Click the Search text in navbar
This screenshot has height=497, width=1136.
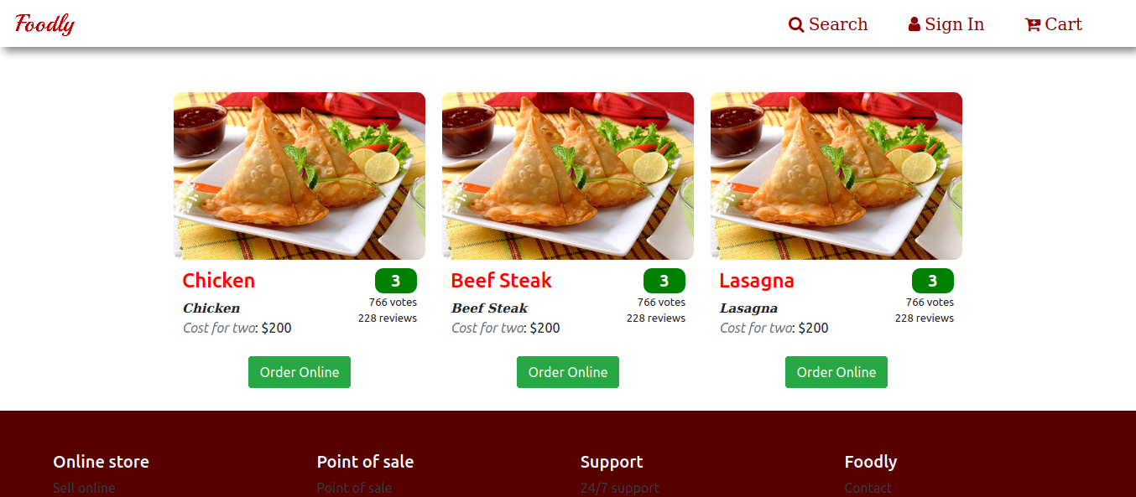pos(838,24)
